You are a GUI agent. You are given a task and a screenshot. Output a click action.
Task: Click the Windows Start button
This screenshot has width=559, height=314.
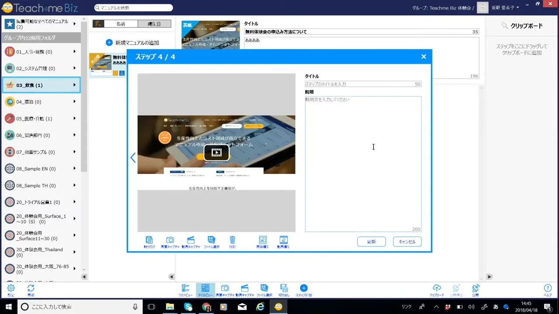(x=8, y=307)
